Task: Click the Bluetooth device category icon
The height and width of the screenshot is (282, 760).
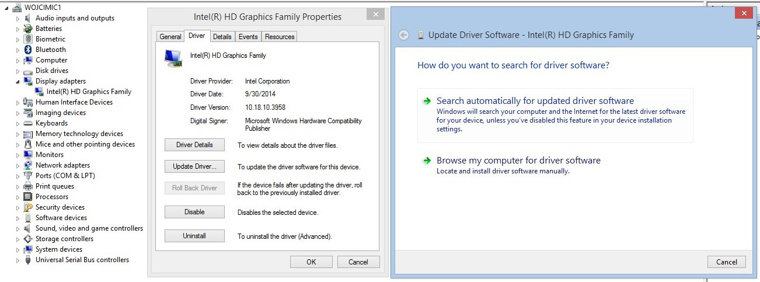Action: 27,50
